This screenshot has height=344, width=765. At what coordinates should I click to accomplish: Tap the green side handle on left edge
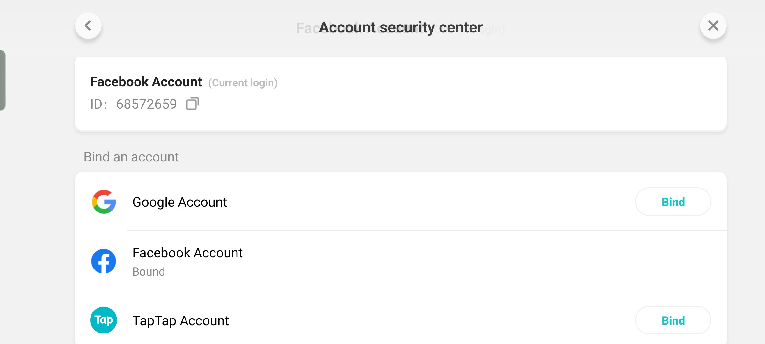(3, 80)
